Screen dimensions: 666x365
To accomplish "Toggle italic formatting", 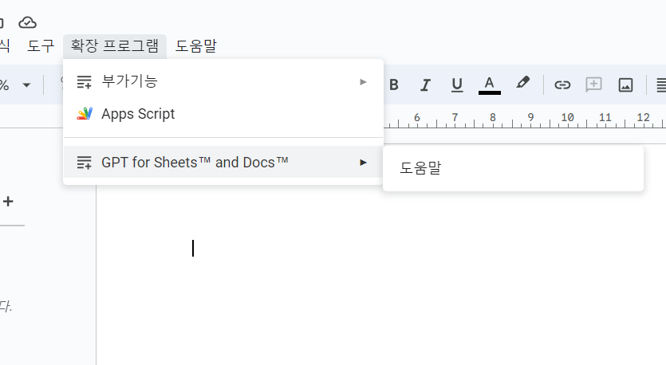I will tap(425, 85).
